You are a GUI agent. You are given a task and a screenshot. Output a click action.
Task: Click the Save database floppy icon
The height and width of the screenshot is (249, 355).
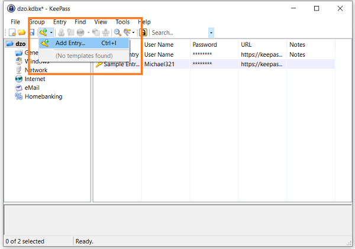(x=32, y=33)
